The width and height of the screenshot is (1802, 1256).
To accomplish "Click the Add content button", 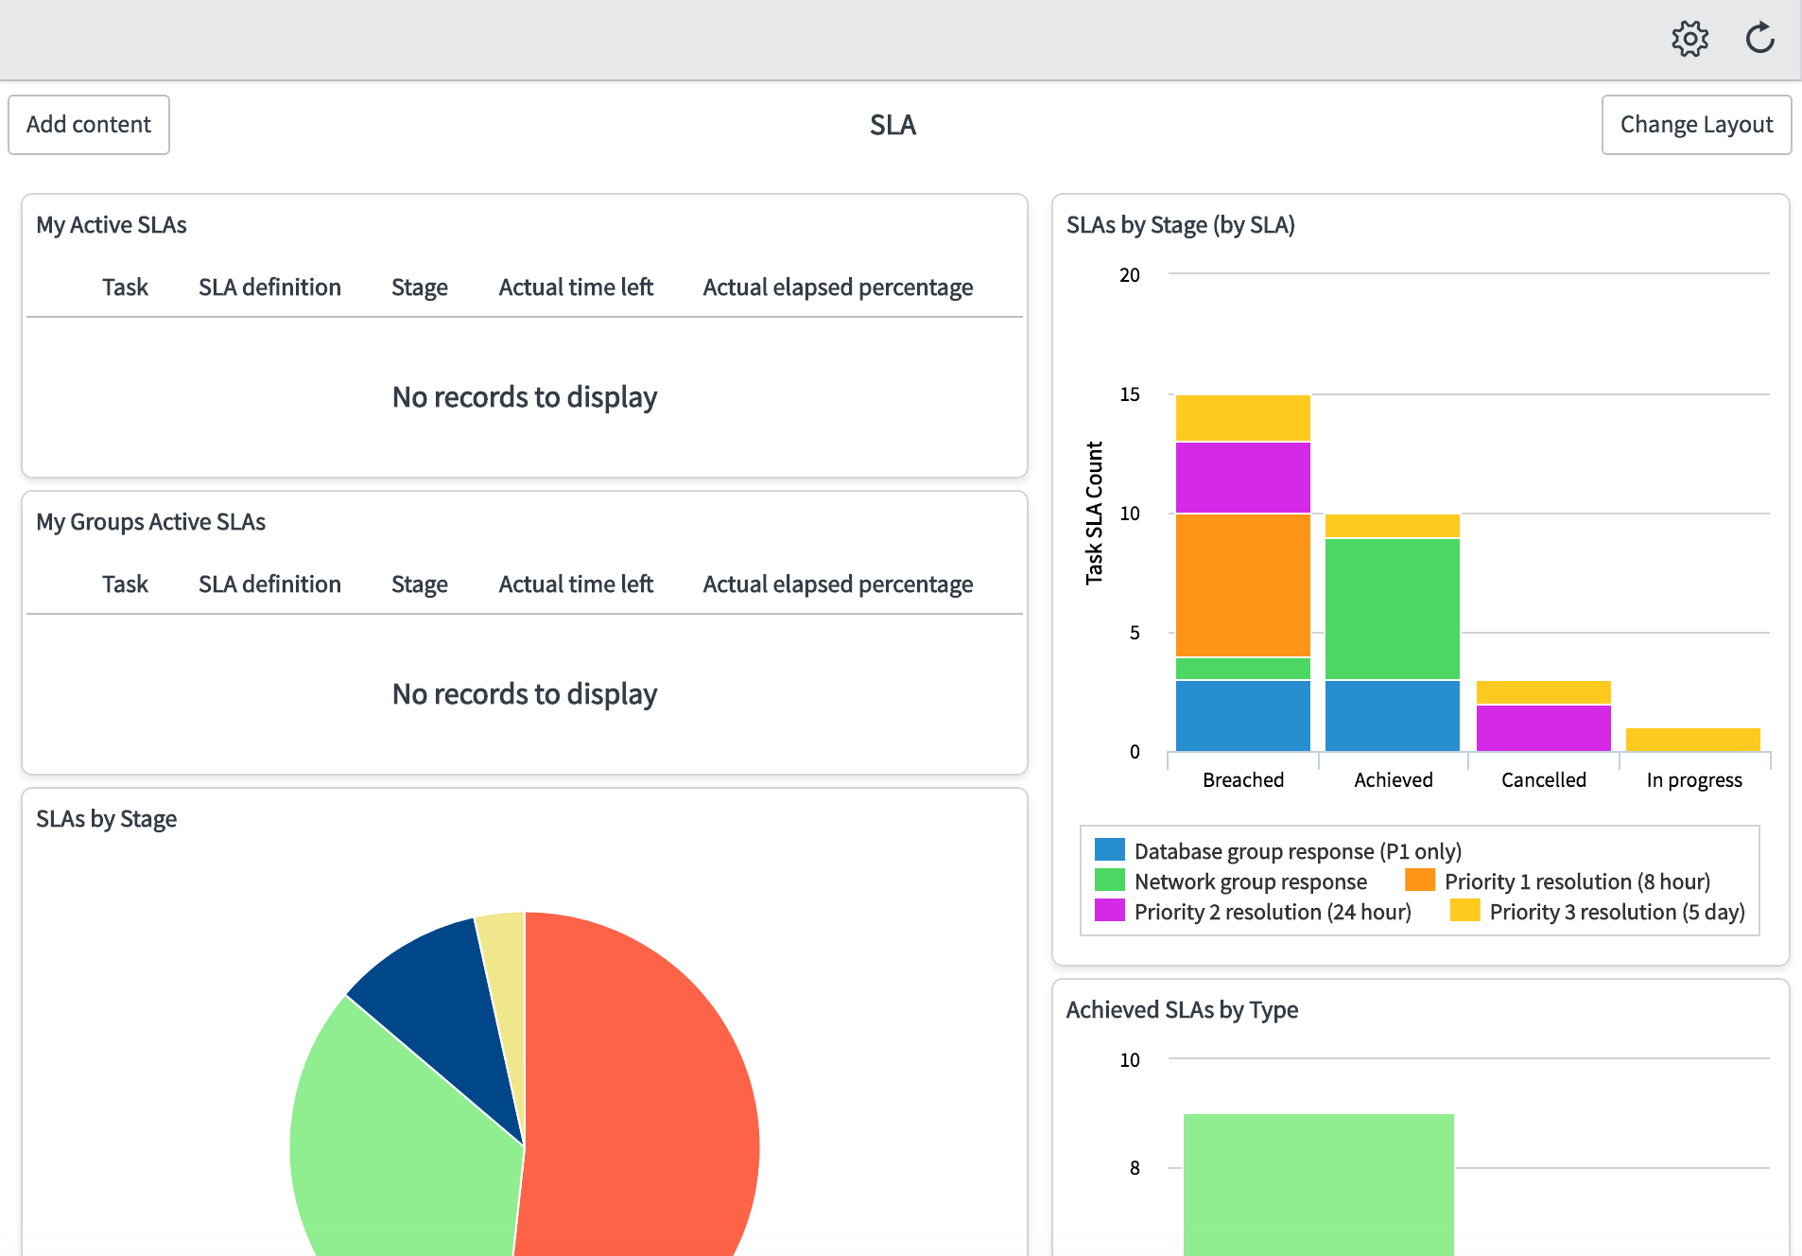I will click(x=89, y=125).
